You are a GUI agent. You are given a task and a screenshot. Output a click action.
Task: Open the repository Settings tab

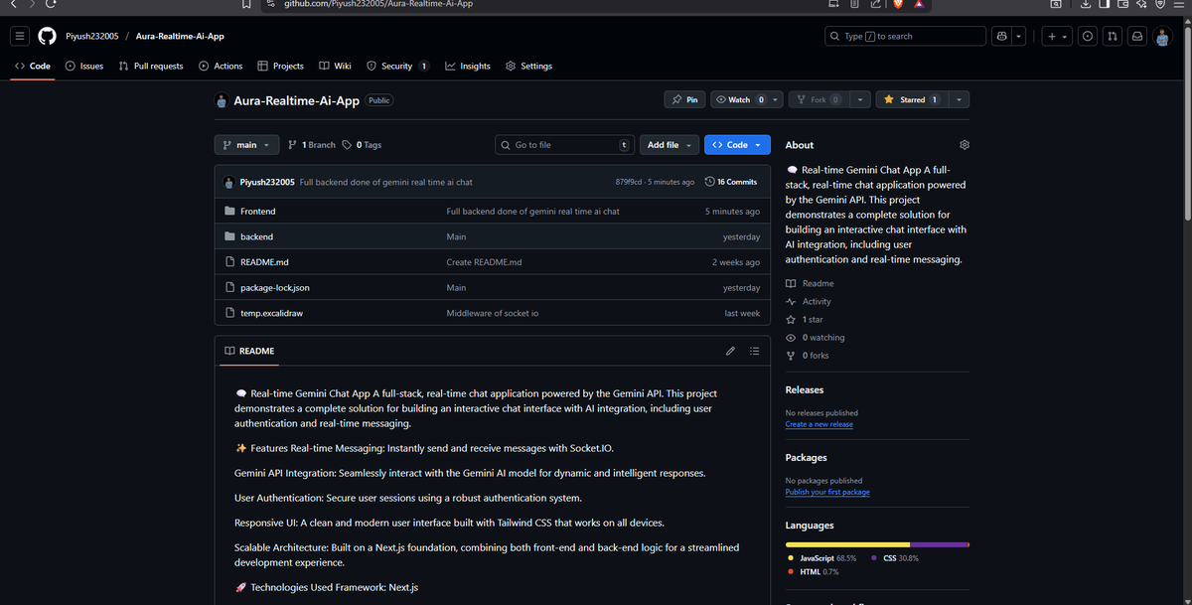[x=528, y=66]
